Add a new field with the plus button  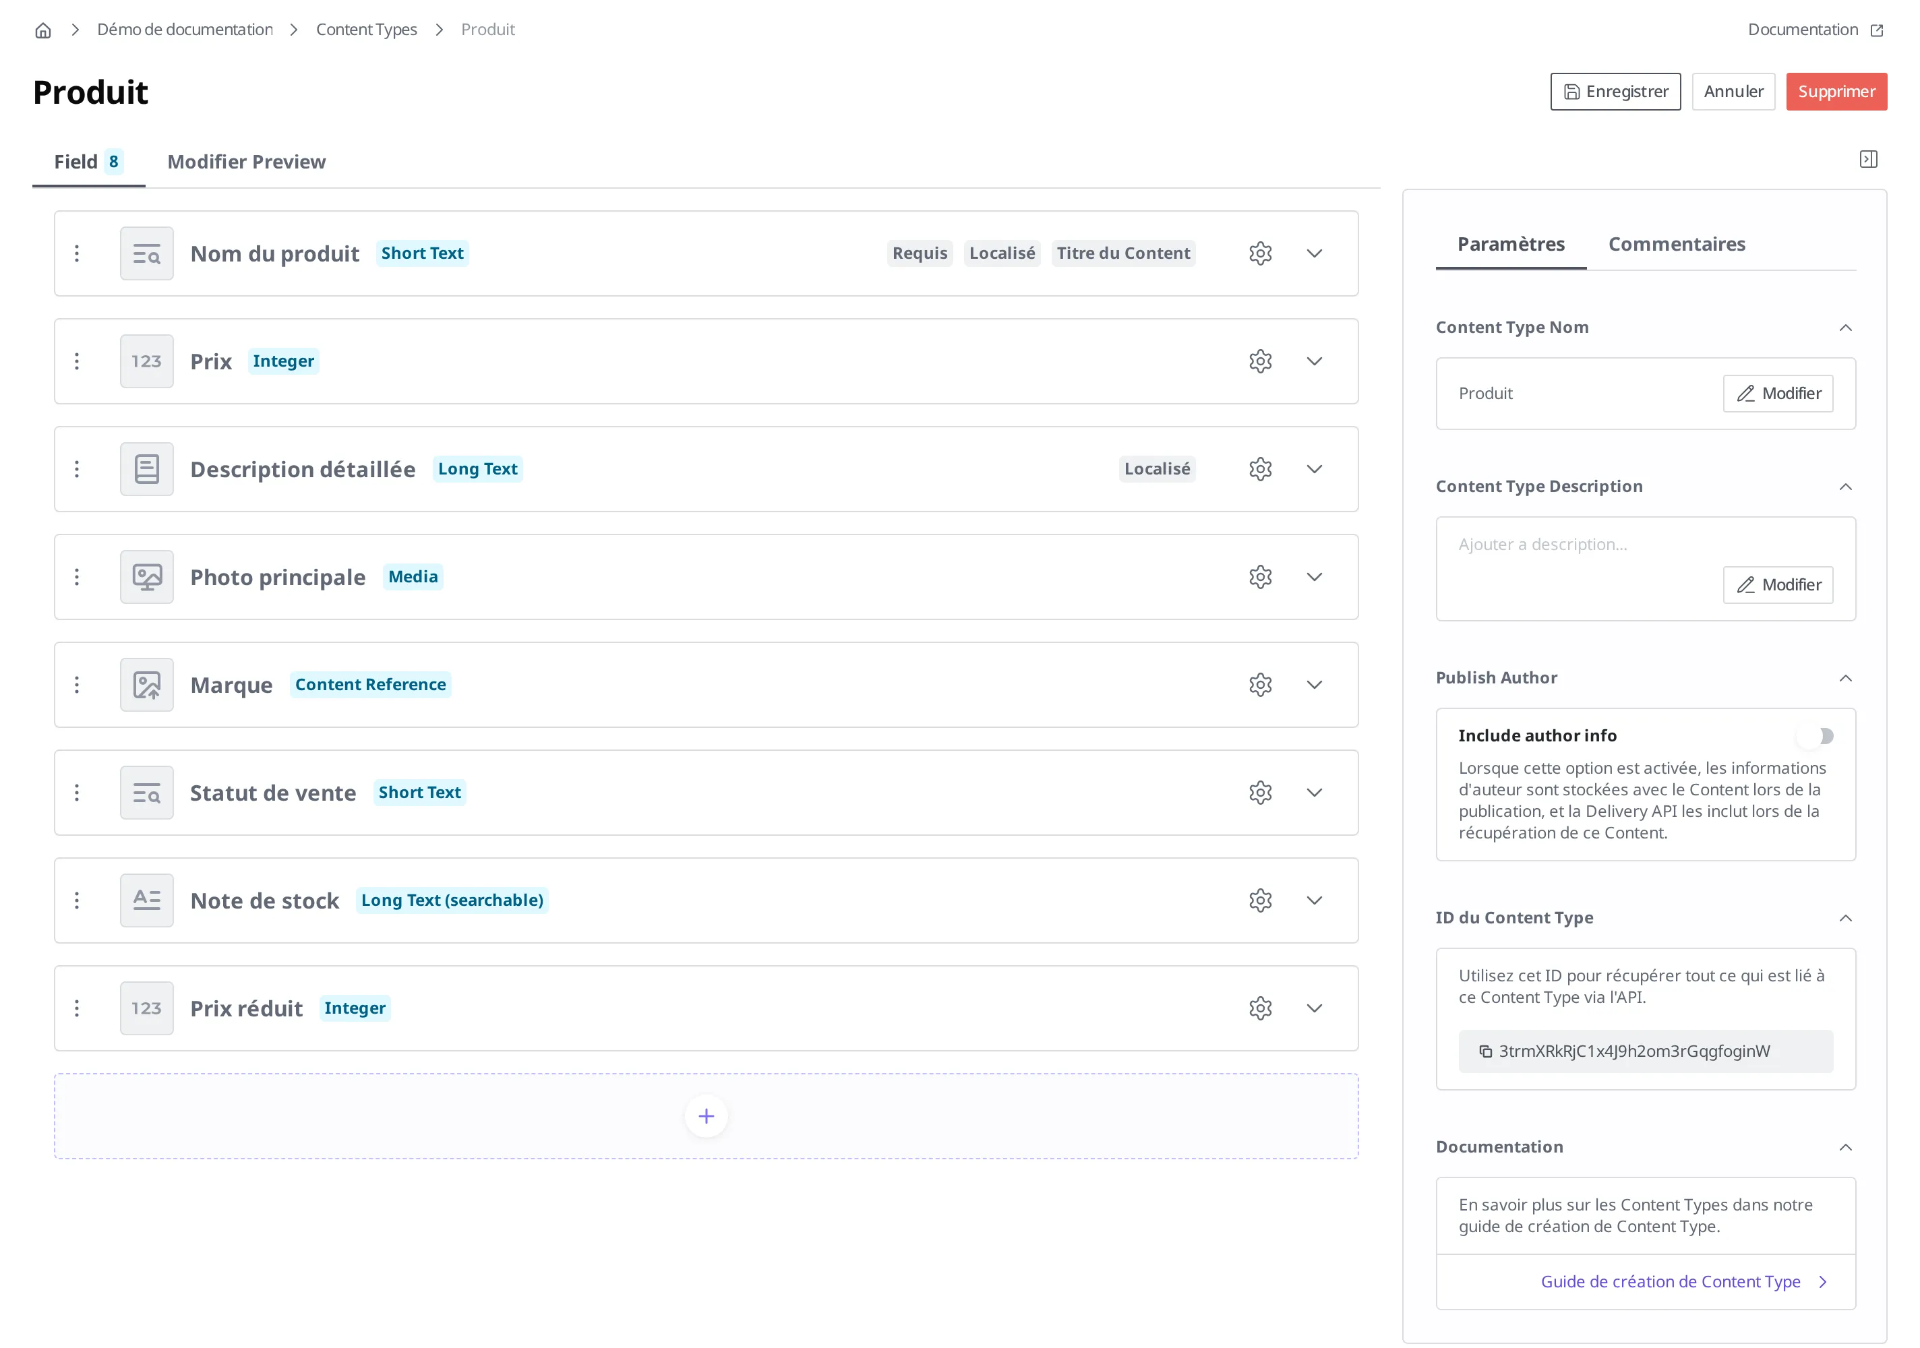(x=706, y=1115)
